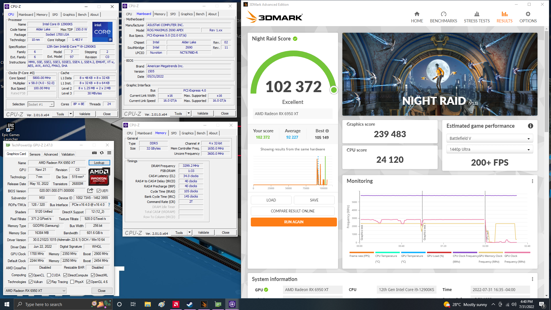Open Steam from taskbar
Viewport: 551px width, 310px height.
tap(190, 304)
